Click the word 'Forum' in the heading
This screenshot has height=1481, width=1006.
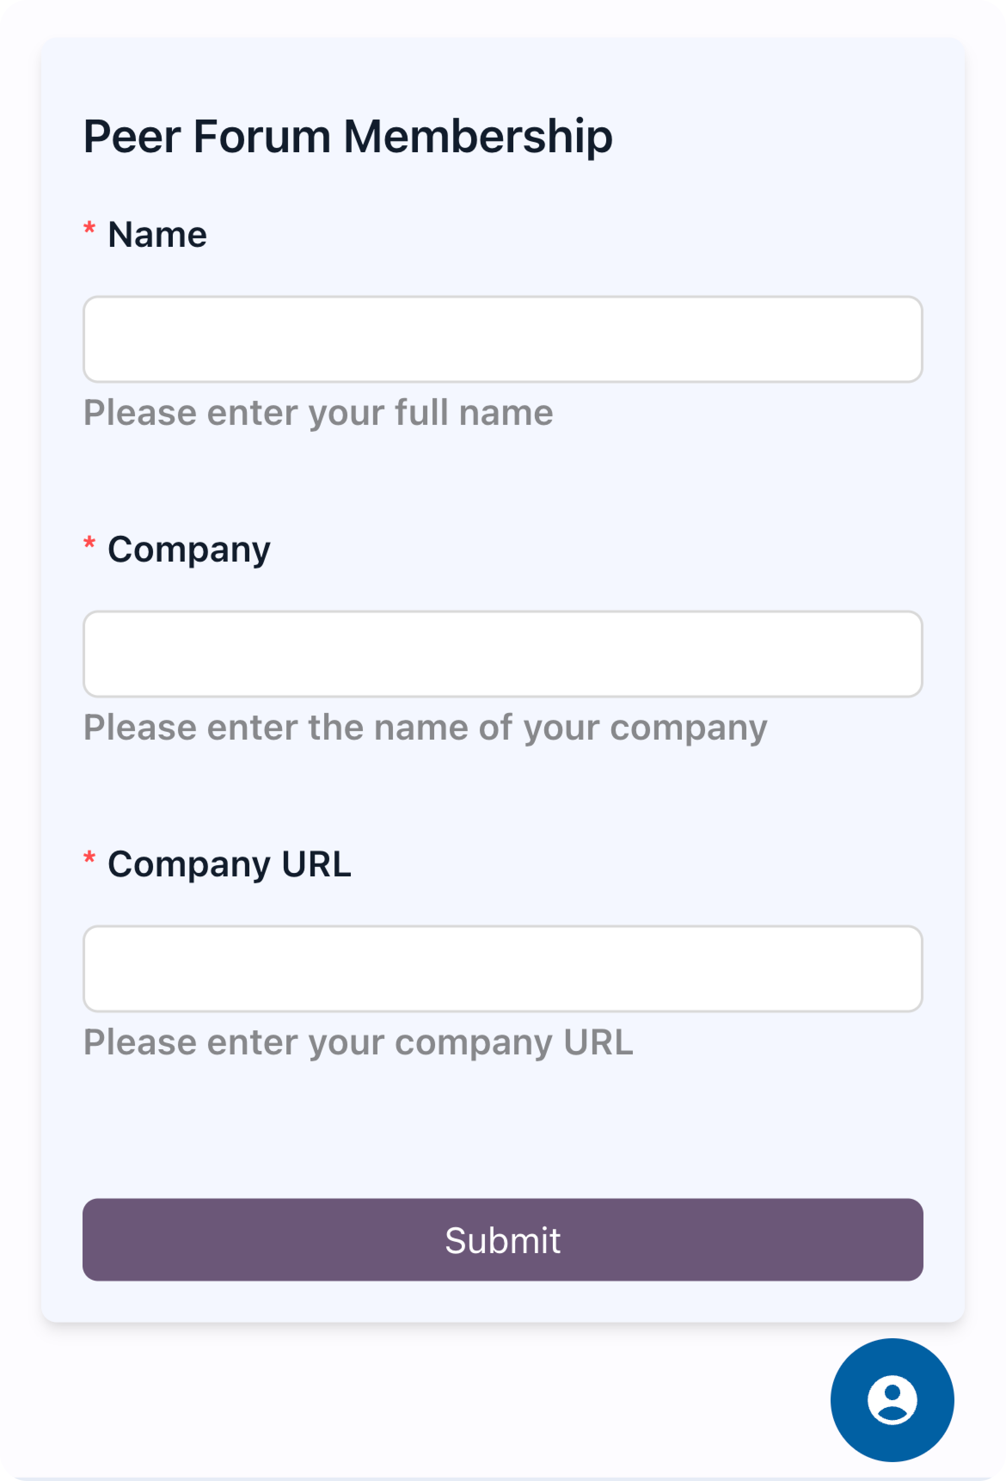(262, 136)
